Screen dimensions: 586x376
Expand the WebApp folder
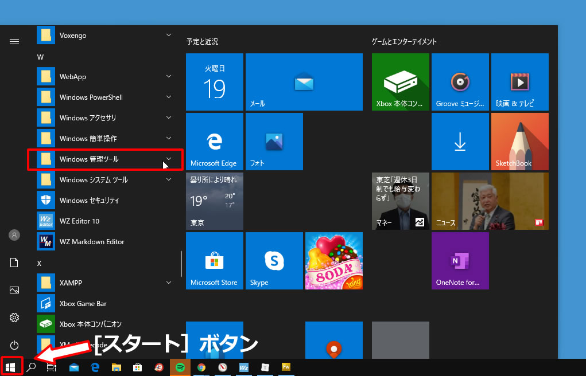[x=104, y=77]
